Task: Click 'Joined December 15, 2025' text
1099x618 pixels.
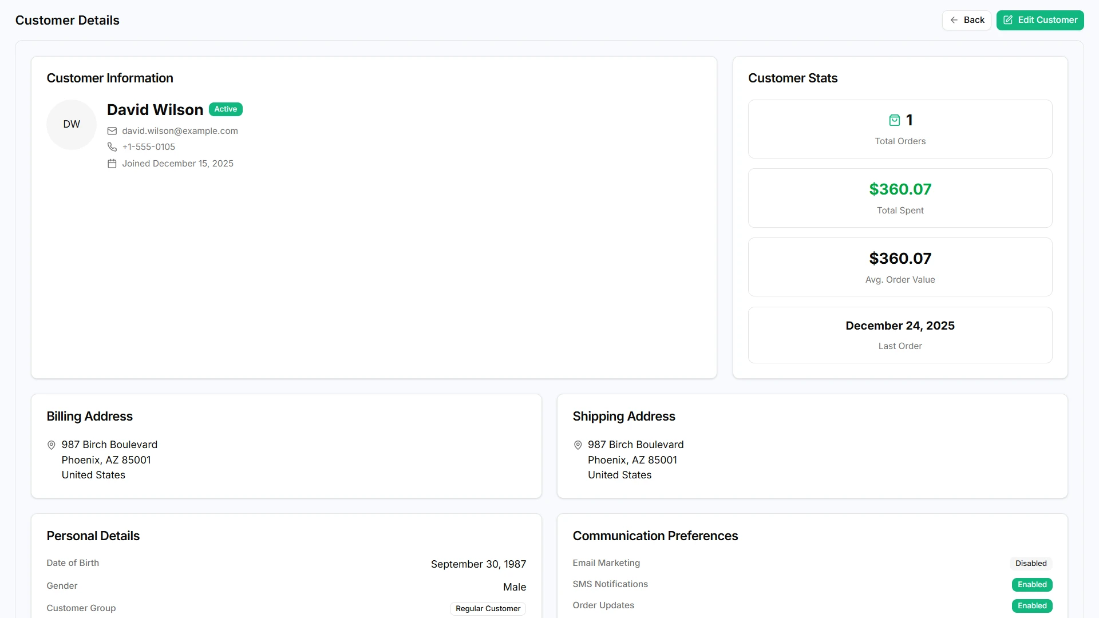Action: (177, 164)
